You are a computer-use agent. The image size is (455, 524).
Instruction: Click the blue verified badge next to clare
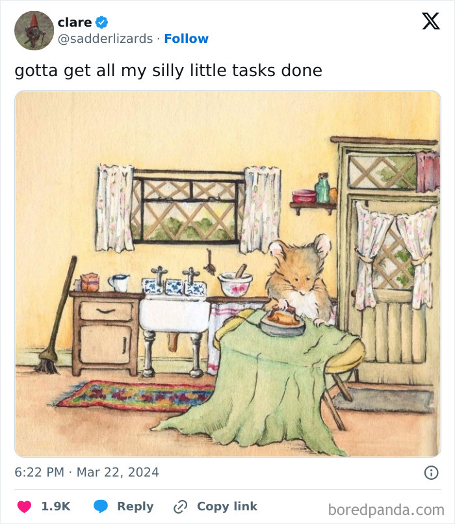point(101,21)
